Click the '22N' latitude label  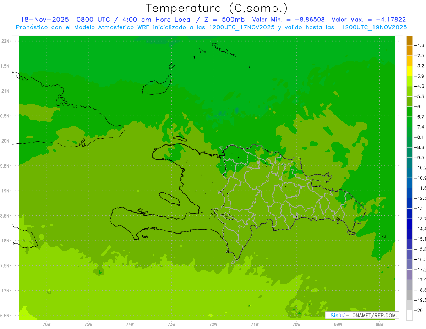[5, 41]
